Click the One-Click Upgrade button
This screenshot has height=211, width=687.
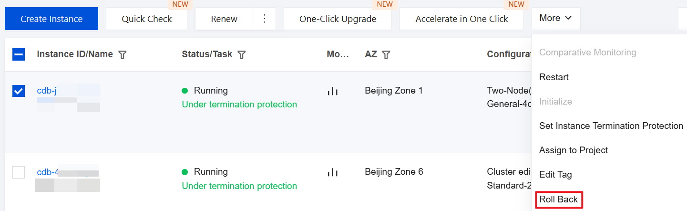click(x=338, y=19)
